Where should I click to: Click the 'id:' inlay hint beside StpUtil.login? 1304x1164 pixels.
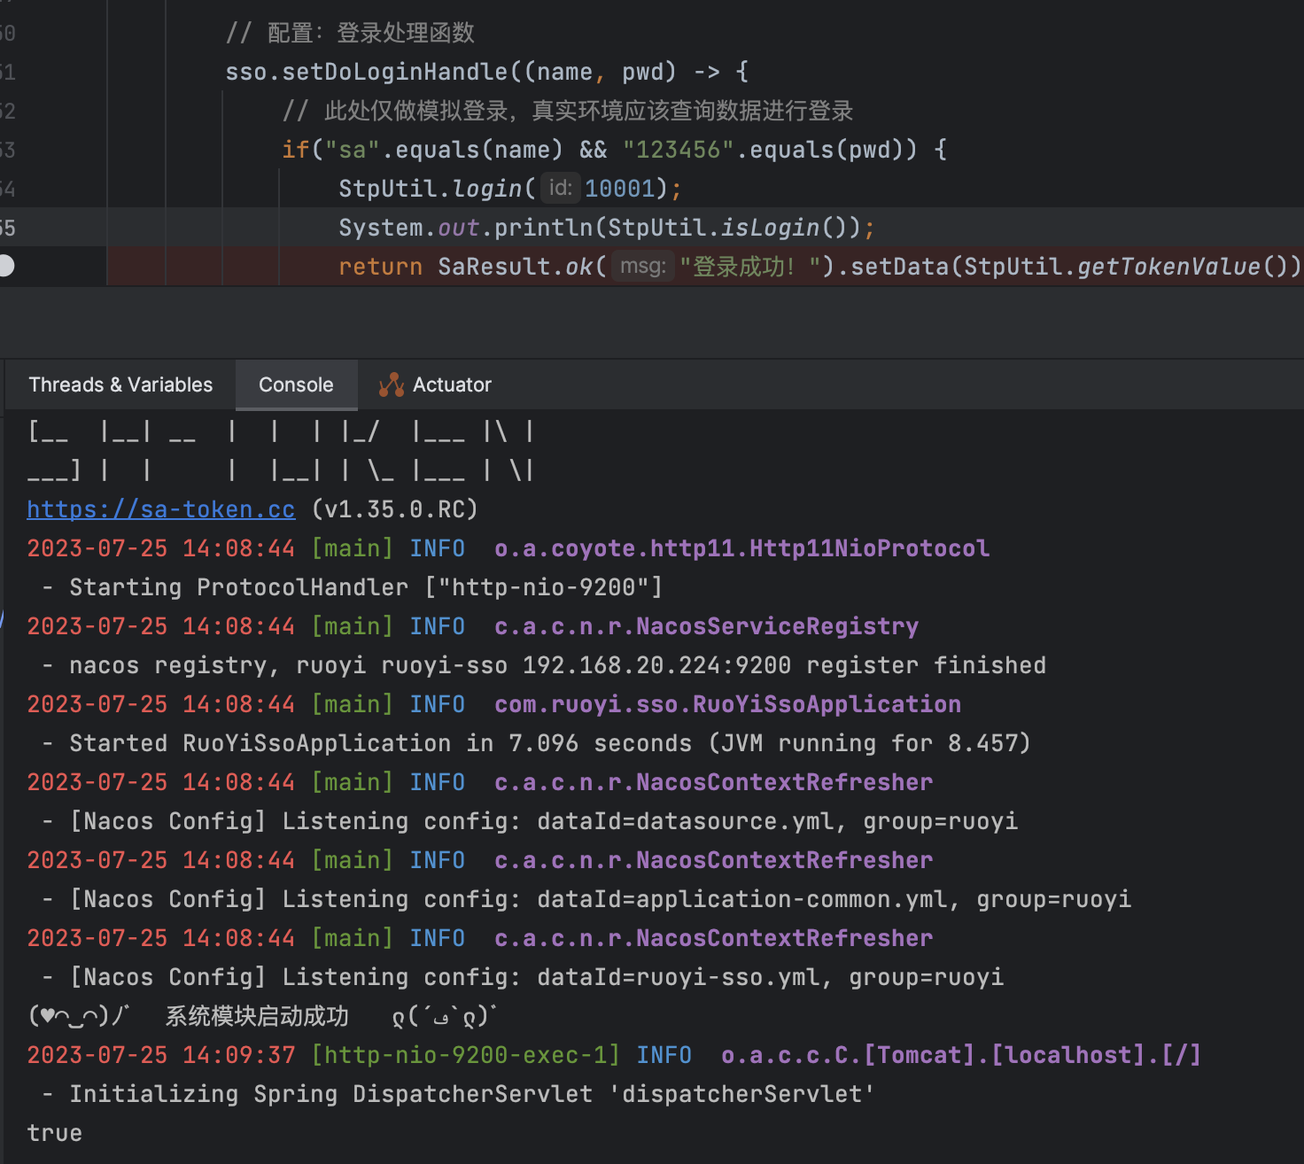pyautogui.click(x=559, y=188)
